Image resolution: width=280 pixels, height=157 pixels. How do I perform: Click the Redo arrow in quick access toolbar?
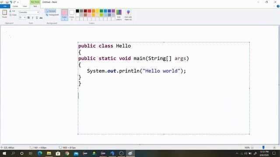click(x=14, y=2)
